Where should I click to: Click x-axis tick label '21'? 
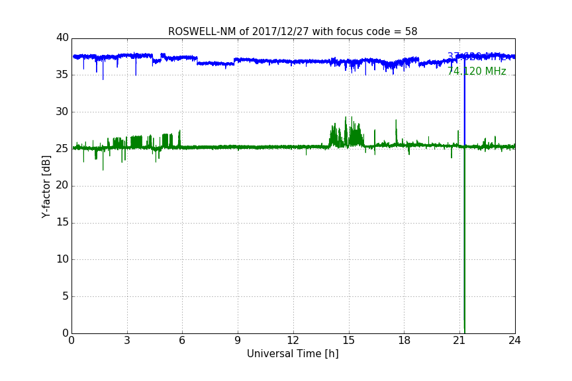coord(459,341)
